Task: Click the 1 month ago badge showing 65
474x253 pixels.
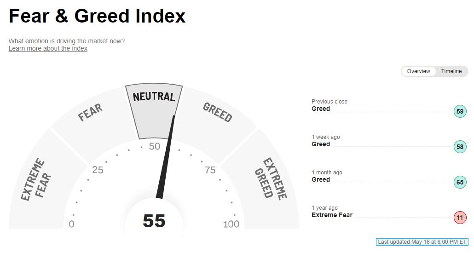Action: point(460,182)
